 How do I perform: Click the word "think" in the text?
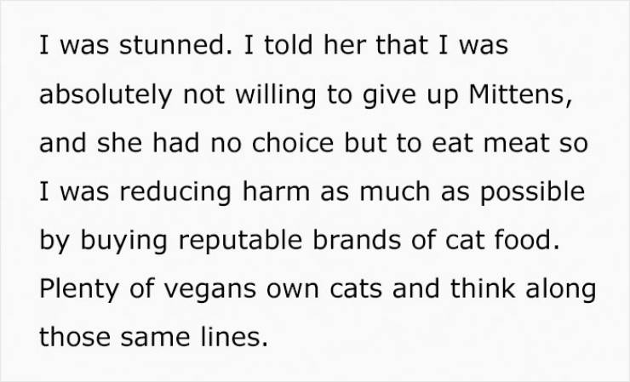click(483, 288)
